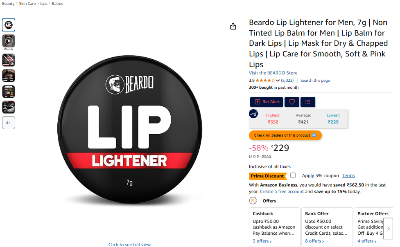Select the first Beardo Lip thumbnail
The image size is (400, 247).
click(9, 25)
